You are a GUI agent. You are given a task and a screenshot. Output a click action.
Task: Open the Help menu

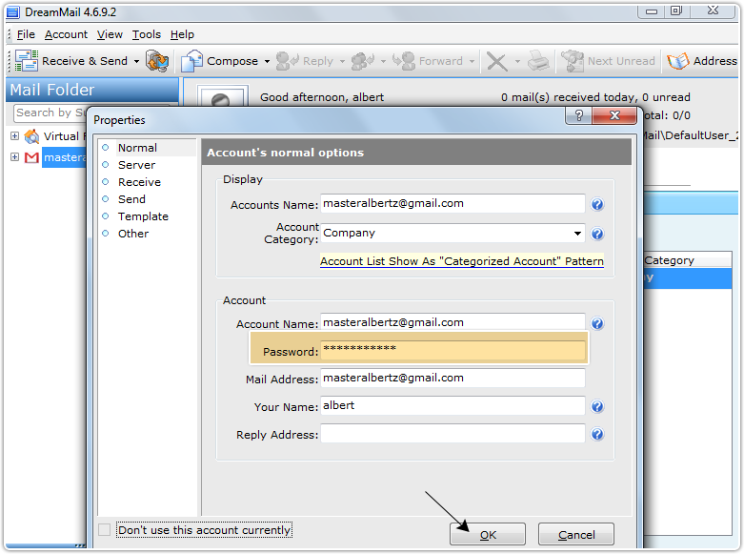[x=182, y=34]
